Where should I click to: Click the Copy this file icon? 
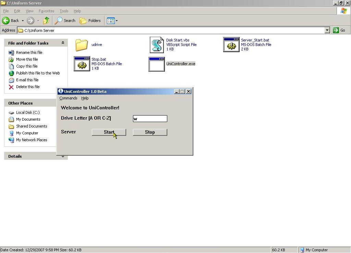[x=11, y=67]
